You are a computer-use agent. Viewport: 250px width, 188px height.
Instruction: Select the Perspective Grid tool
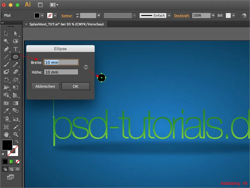coord(16,95)
